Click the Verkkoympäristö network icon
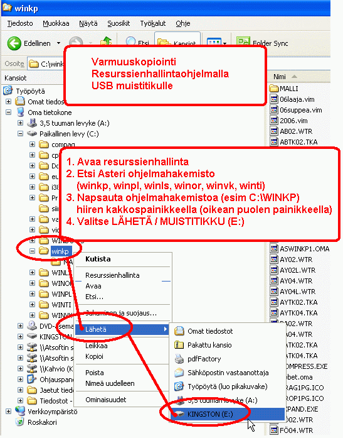343x438 pixels. pos(20,411)
